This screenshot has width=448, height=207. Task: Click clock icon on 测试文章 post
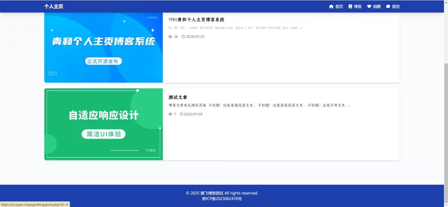[182, 114]
